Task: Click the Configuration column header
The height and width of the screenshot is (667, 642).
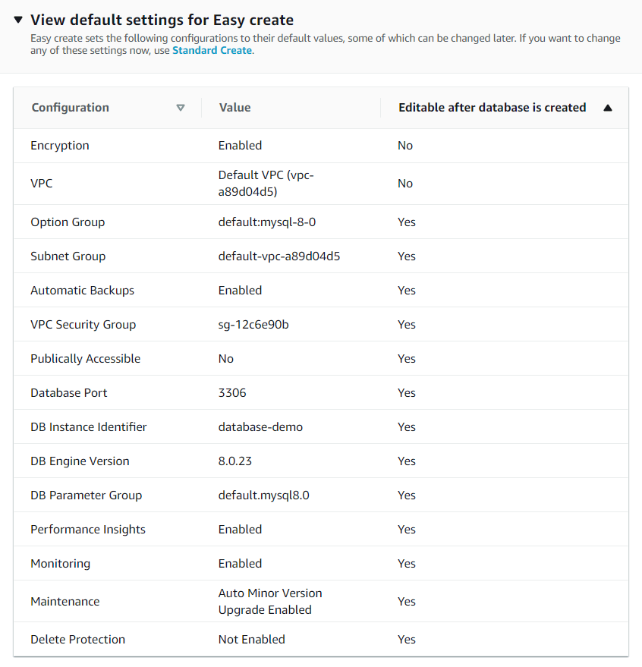Action: (x=70, y=108)
